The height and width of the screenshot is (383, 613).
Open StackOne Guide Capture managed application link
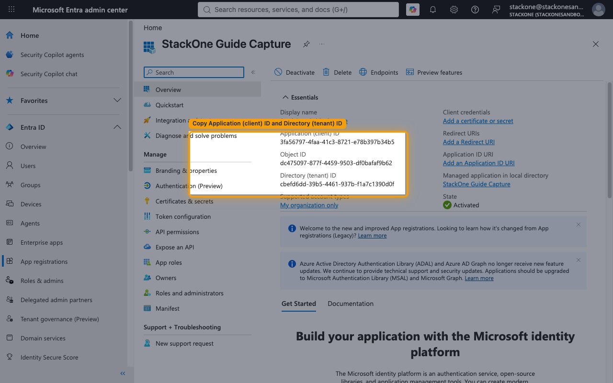tap(477, 184)
